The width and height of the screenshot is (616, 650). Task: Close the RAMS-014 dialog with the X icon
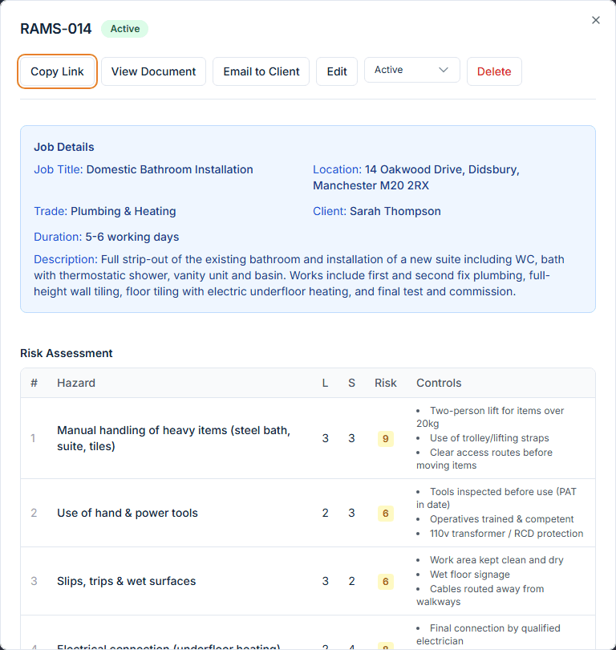596,20
